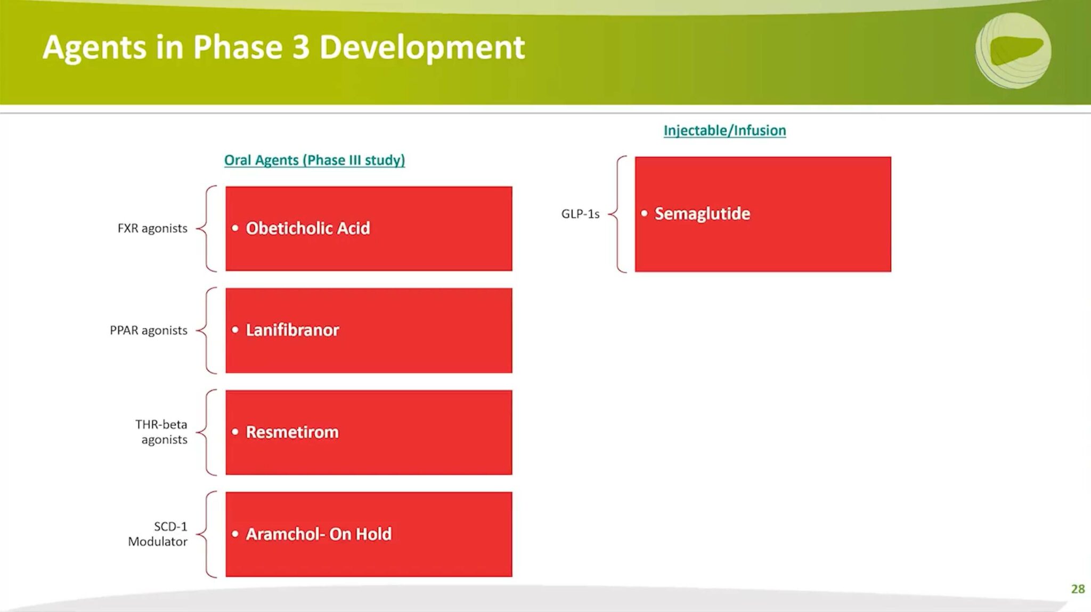Click the liver logo icon
The height and width of the screenshot is (612, 1091).
[1013, 51]
